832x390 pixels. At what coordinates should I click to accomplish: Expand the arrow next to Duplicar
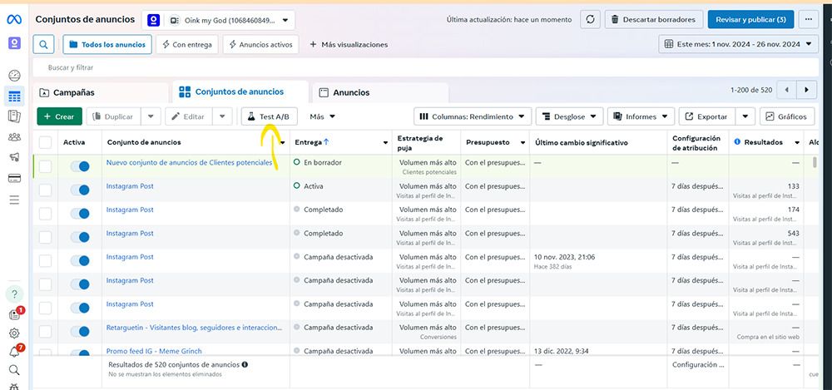coord(151,116)
